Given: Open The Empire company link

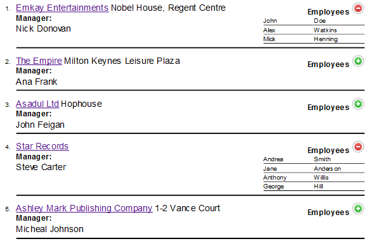Looking at the screenshot, I should (39, 61).
